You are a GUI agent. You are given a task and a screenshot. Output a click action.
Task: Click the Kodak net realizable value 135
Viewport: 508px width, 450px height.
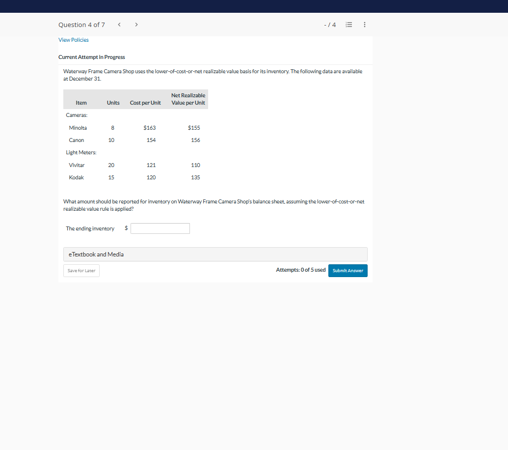195,177
